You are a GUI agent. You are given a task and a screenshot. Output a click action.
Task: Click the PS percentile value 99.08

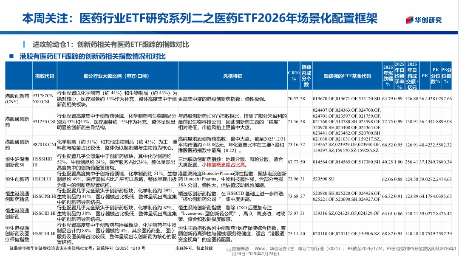446,121
